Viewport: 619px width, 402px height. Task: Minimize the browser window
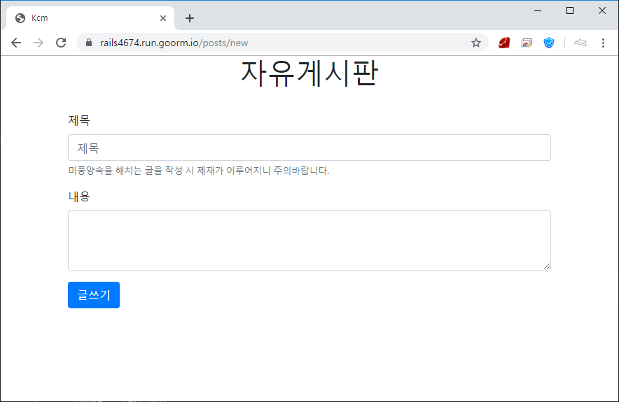(x=538, y=10)
